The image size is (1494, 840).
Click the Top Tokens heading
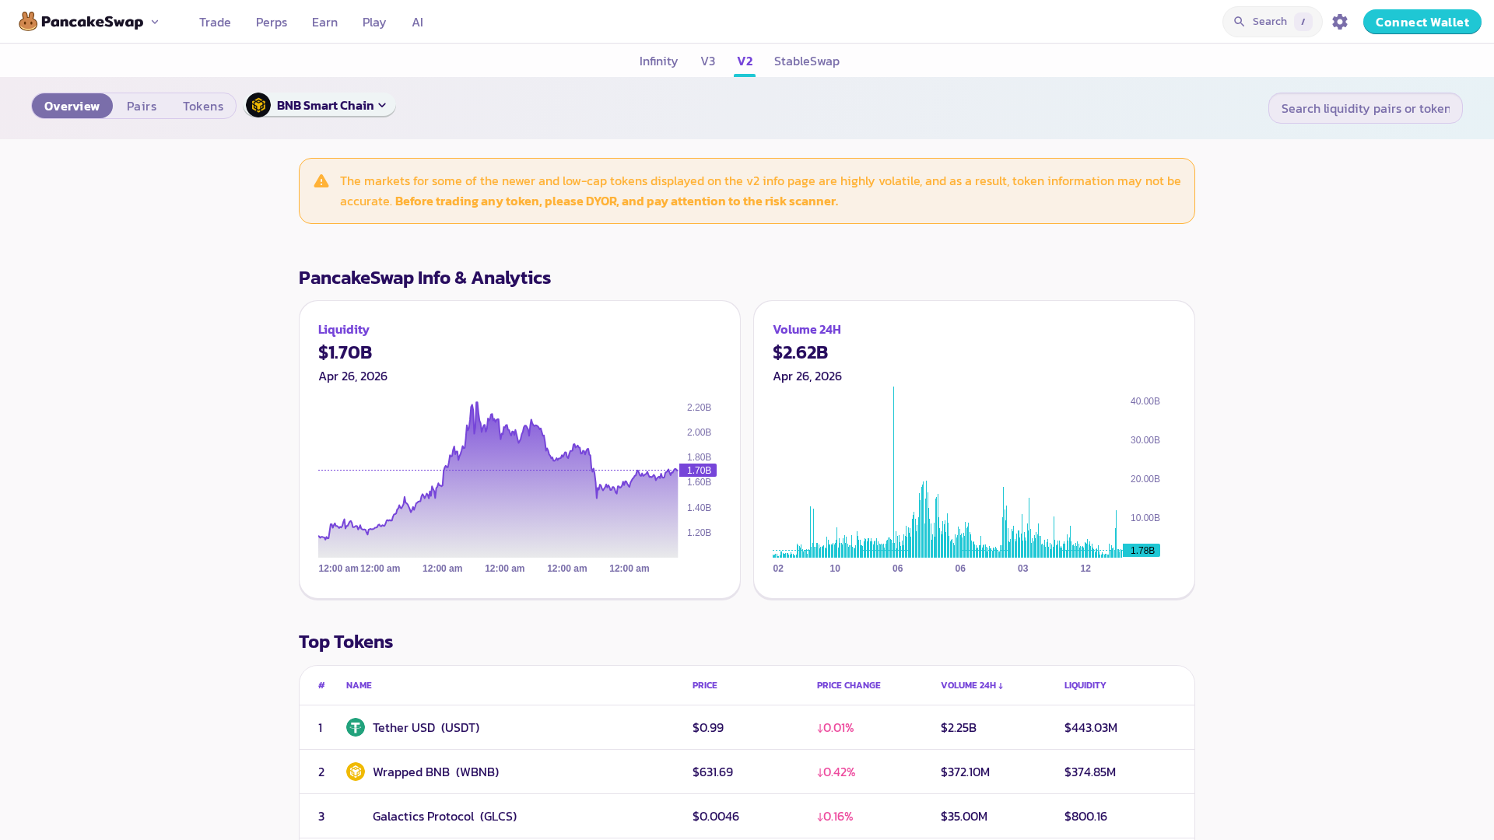click(346, 642)
